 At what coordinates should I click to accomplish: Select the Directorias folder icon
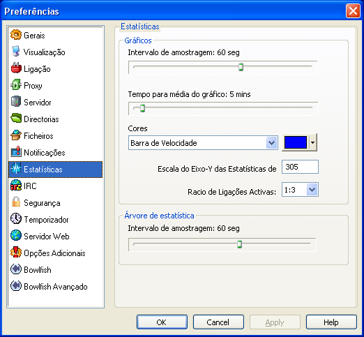(x=16, y=119)
